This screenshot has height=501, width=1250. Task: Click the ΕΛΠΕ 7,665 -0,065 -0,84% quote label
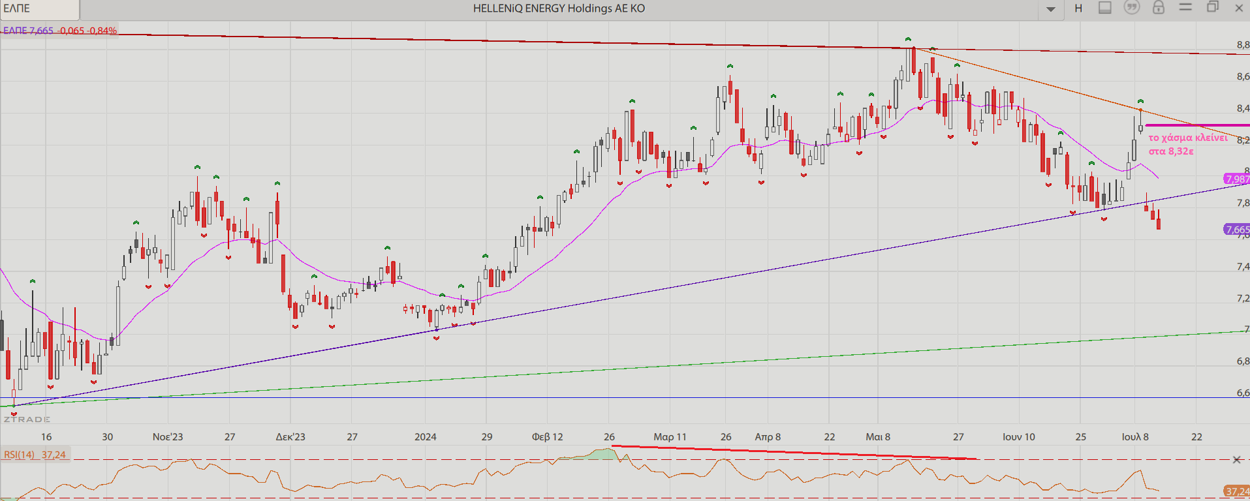click(60, 31)
